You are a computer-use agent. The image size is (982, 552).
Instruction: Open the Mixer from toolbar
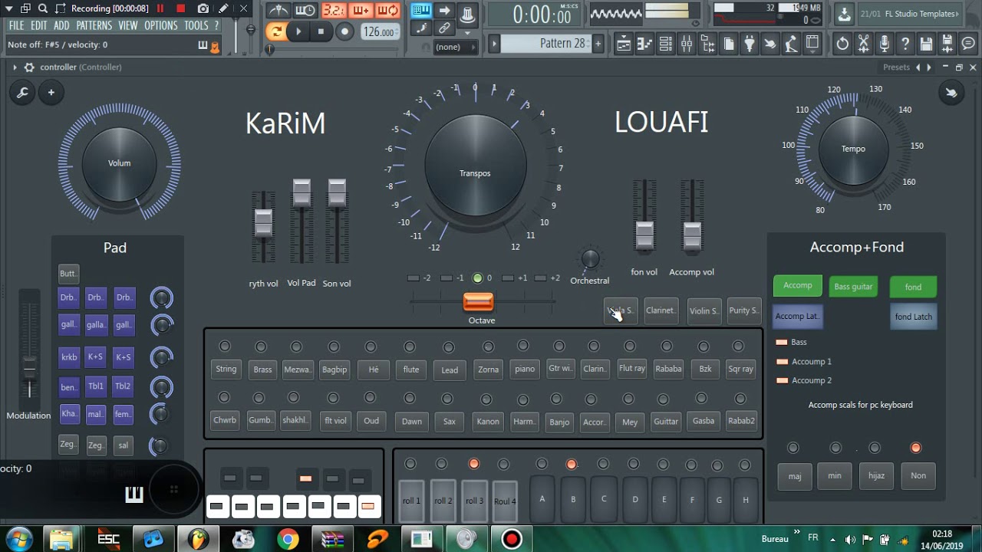(686, 44)
